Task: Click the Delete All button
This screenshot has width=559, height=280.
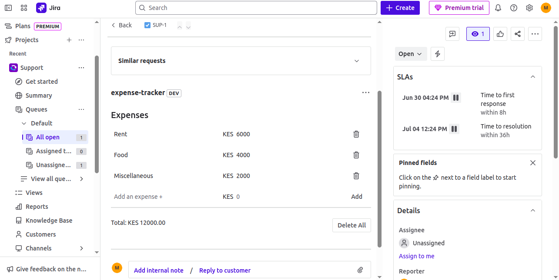Action: [351, 225]
